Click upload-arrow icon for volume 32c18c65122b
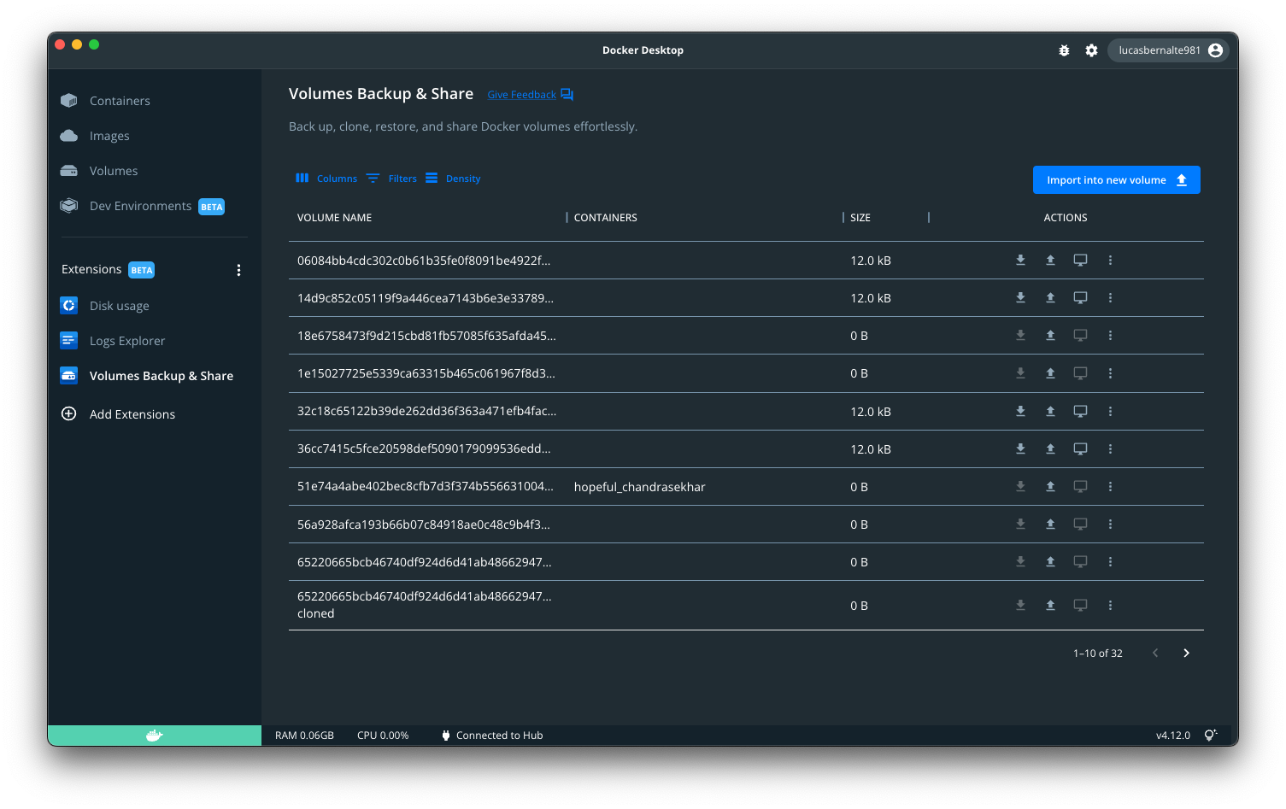Viewport: 1286px width, 809px height. coord(1050,412)
